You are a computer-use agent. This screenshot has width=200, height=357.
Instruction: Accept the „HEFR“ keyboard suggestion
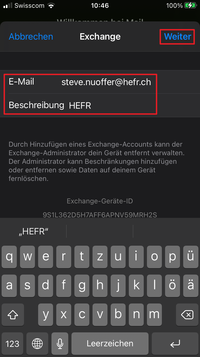[34, 231]
